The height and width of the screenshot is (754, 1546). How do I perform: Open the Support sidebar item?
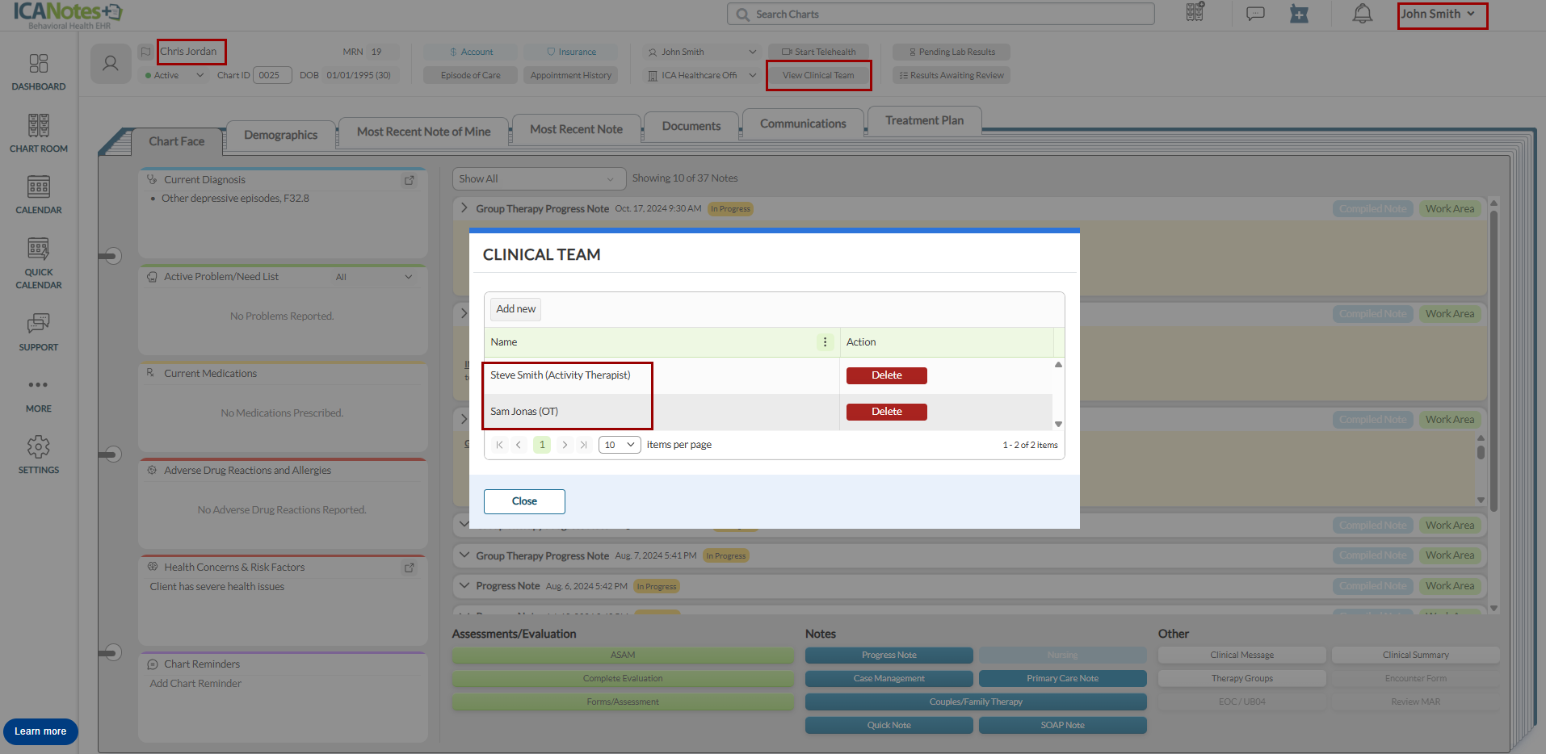[39, 333]
